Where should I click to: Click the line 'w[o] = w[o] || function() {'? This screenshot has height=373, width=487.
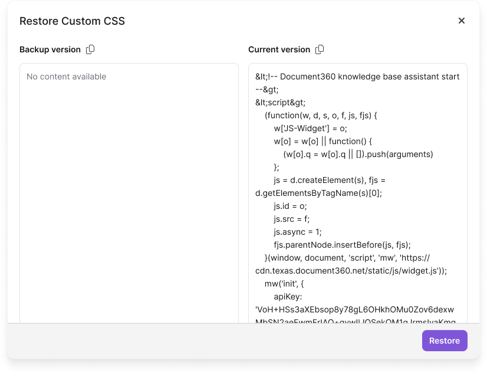(x=323, y=142)
